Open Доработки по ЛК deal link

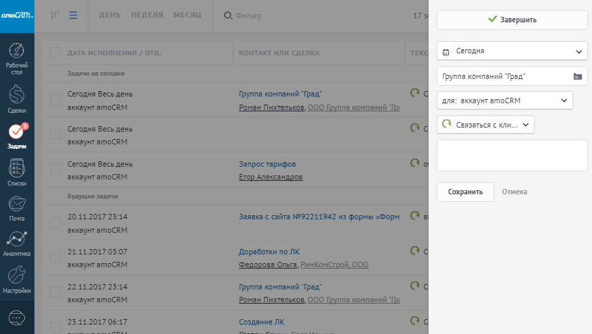269,252
